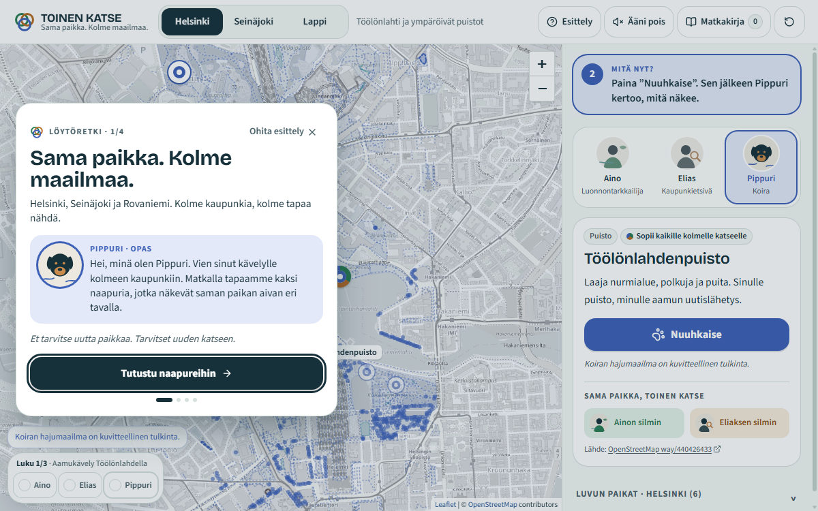The width and height of the screenshot is (818, 511).
Task: Click Tutustu naapureihin to continue
Action: [177, 373]
